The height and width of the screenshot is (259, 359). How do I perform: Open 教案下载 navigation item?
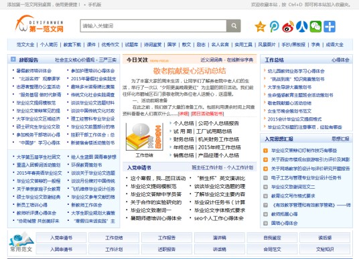(x=72, y=45)
